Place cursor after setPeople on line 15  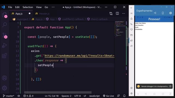[53, 65]
